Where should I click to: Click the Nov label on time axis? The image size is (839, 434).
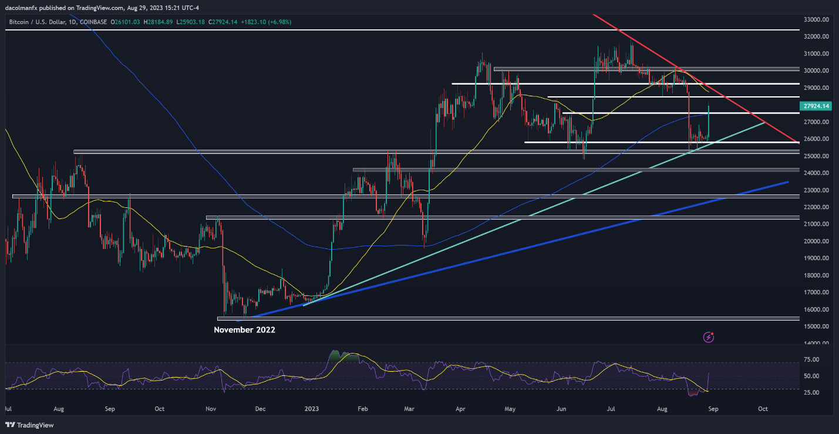click(x=211, y=408)
